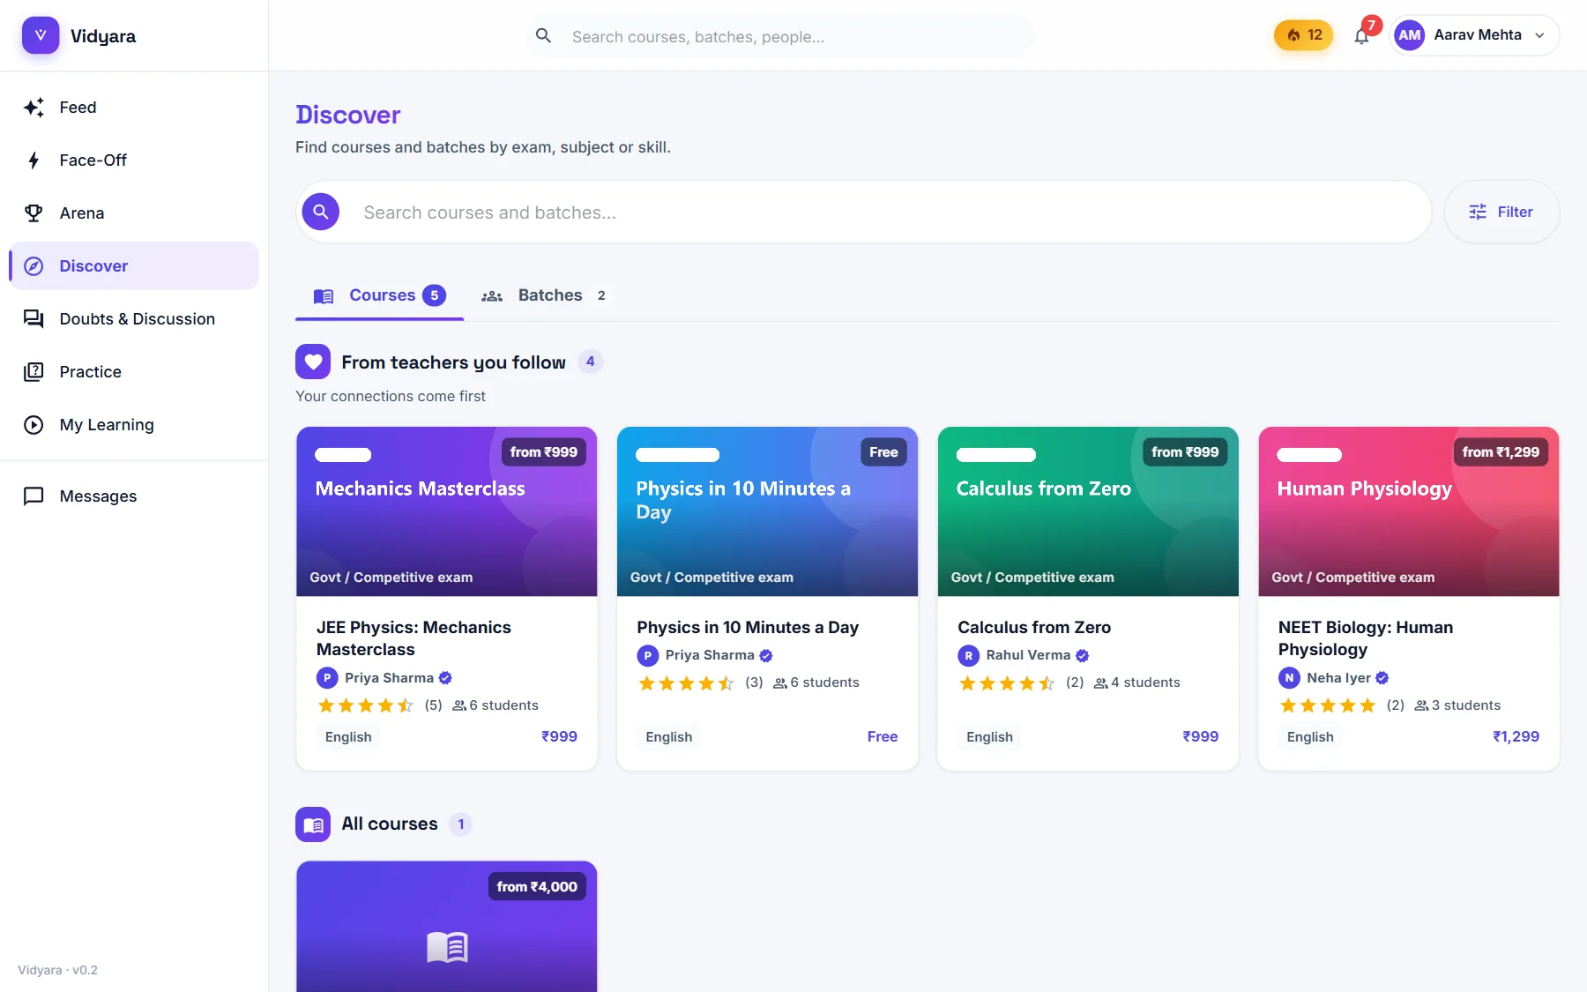
Task: Open the Physics in 10 Minutes blue cover
Action: pyautogui.click(x=767, y=512)
